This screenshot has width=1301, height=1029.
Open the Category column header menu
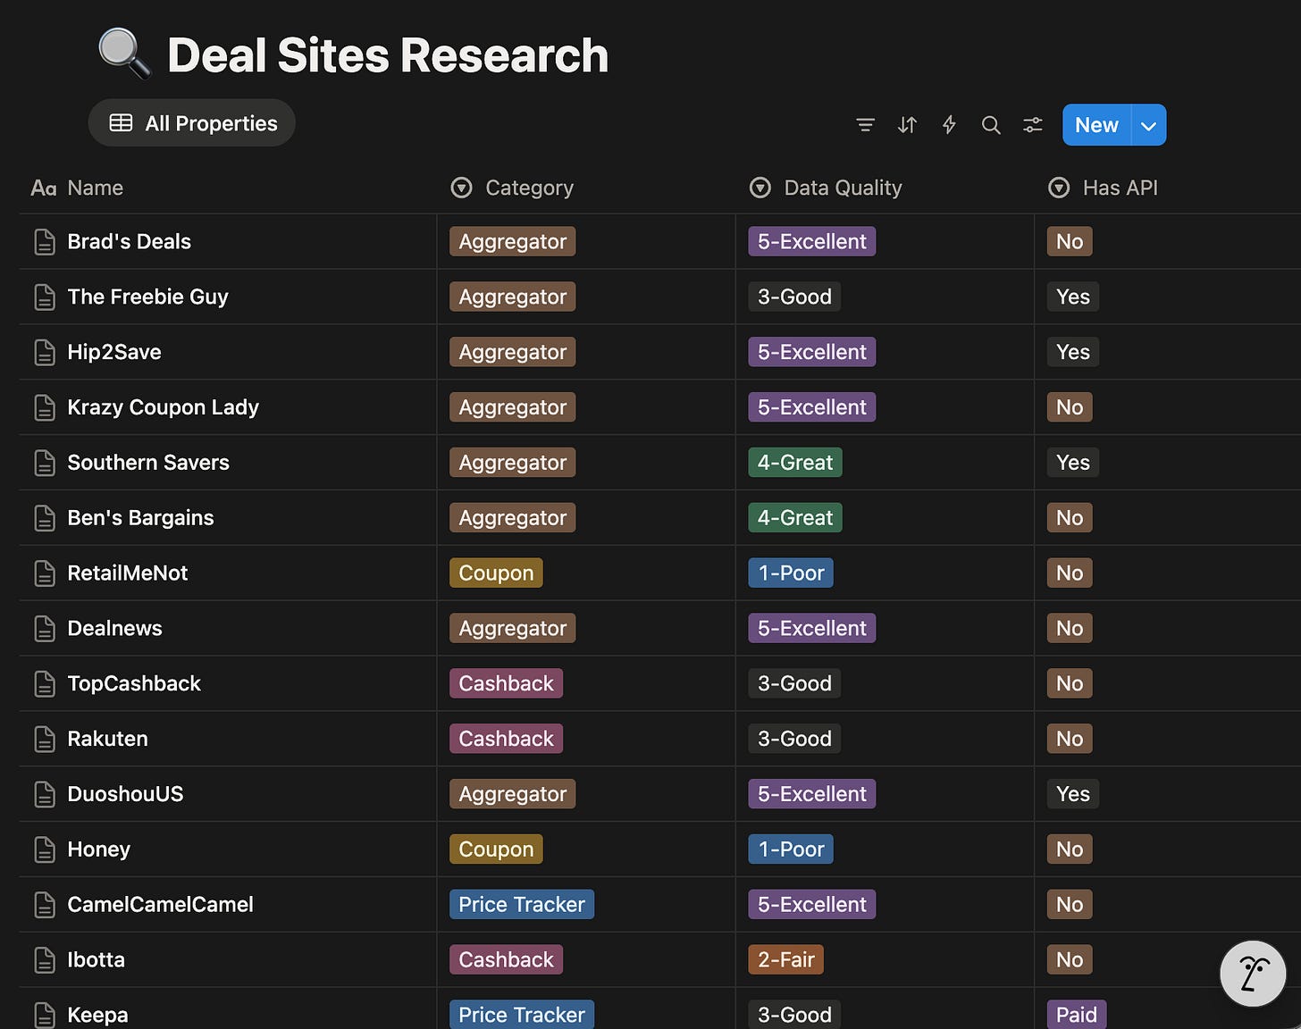click(512, 188)
